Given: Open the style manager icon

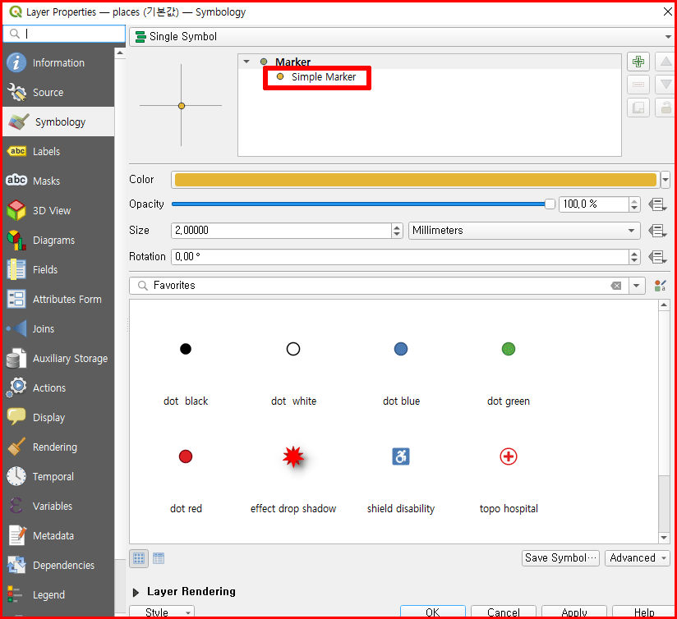Looking at the screenshot, I should [661, 286].
